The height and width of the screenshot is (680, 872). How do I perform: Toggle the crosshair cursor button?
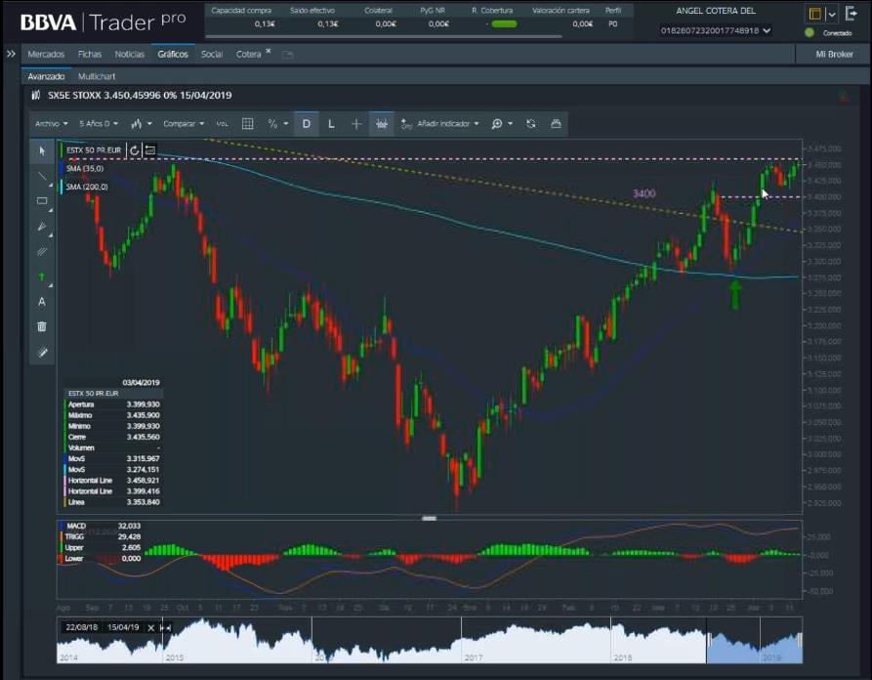[x=356, y=124]
